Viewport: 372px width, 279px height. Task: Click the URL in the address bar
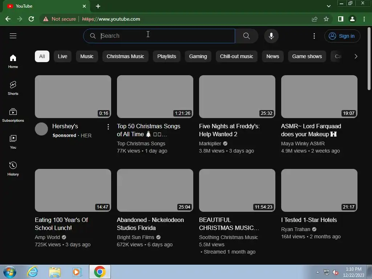tap(111, 19)
